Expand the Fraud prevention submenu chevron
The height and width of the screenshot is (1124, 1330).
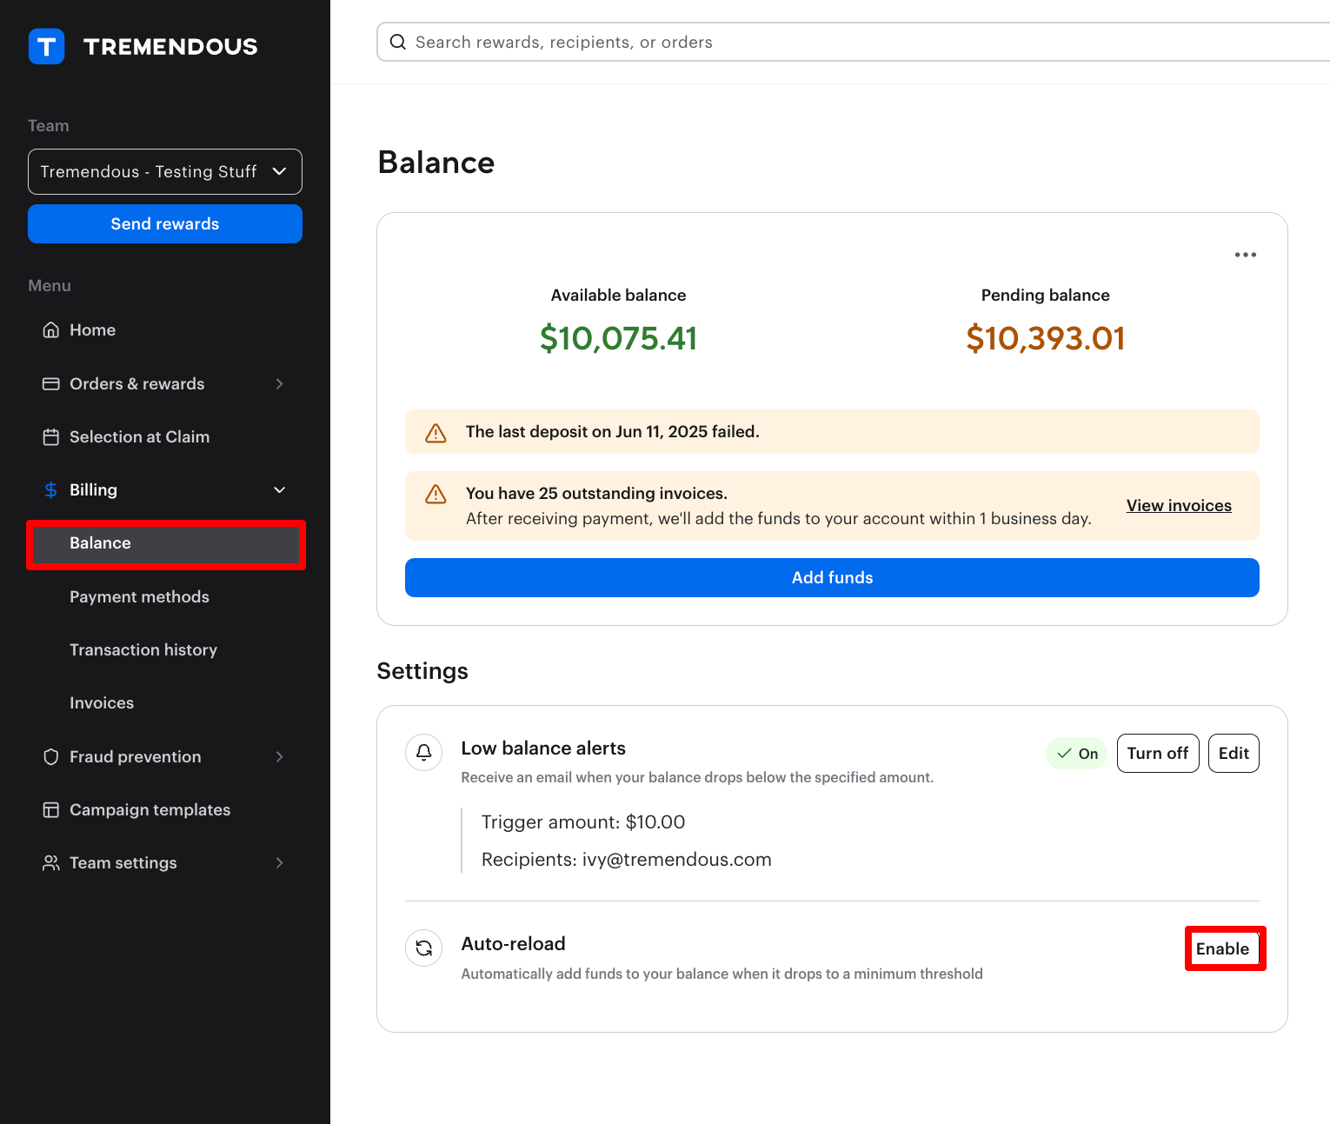point(280,756)
